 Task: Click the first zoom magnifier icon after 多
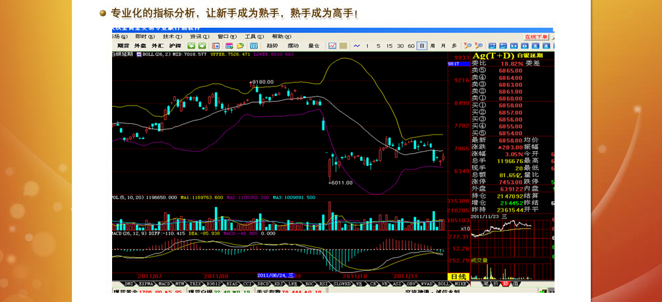467,45
